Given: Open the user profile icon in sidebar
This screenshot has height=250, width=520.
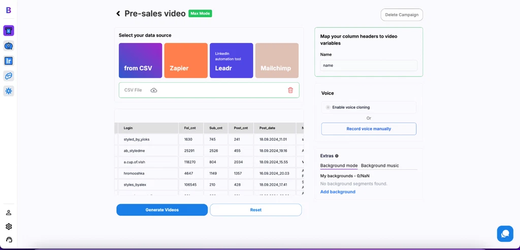Looking at the screenshot, I should point(9,213).
